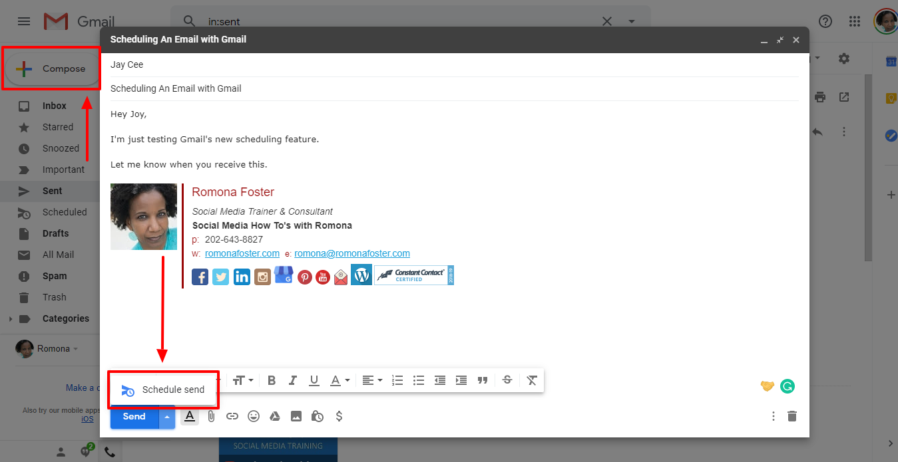Open the text color dropdown
Image resolution: width=898 pixels, height=462 pixels.
[x=339, y=380]
